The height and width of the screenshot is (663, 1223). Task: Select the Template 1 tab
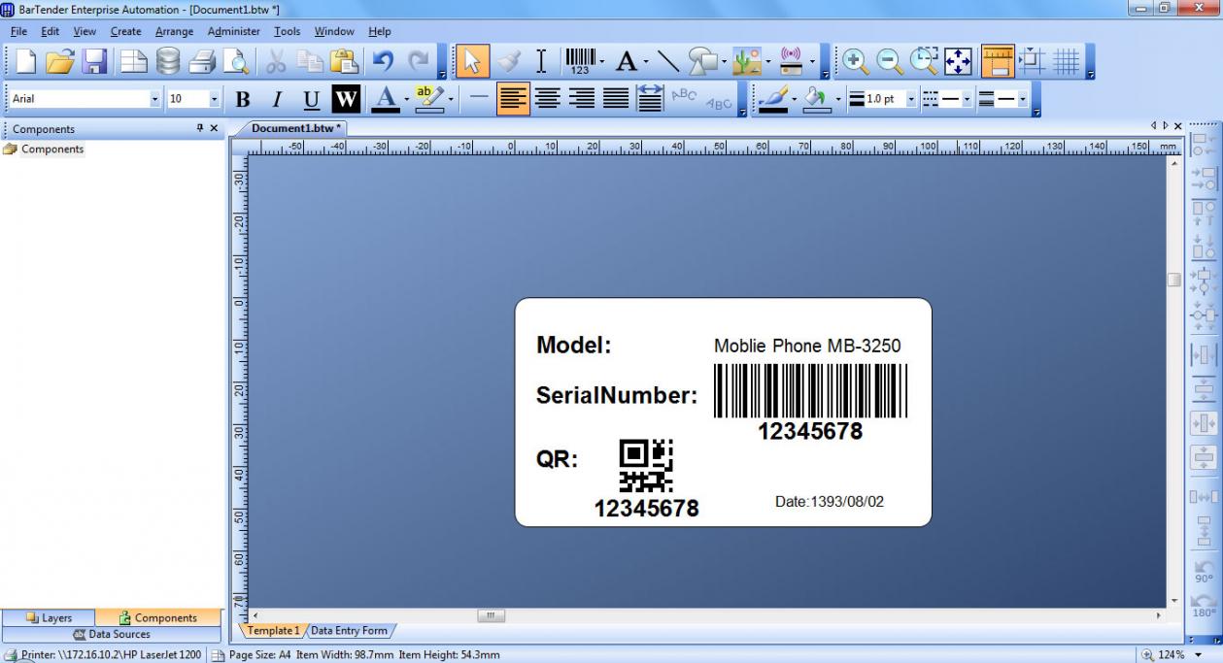273,631
